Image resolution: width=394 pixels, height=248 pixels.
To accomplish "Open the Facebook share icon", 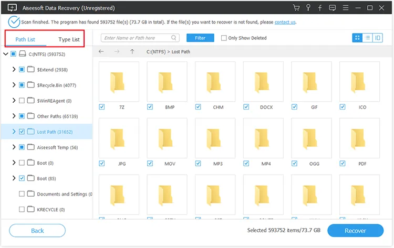I will tap(320, 8).
